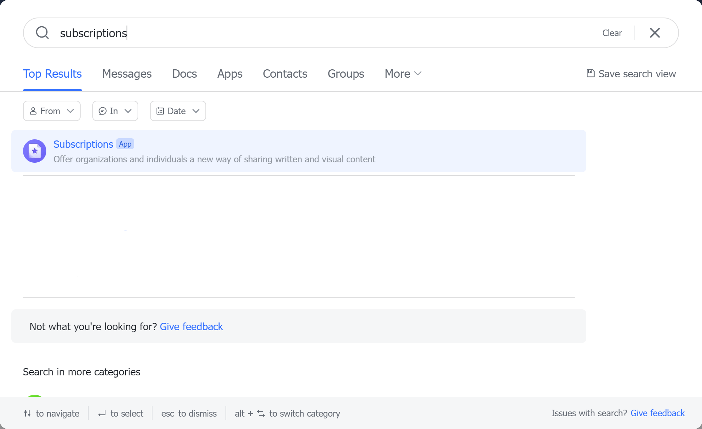The image size is (702, 429).
Task: Click the Clear button in the search bar
Action: [x=612, y=33]
